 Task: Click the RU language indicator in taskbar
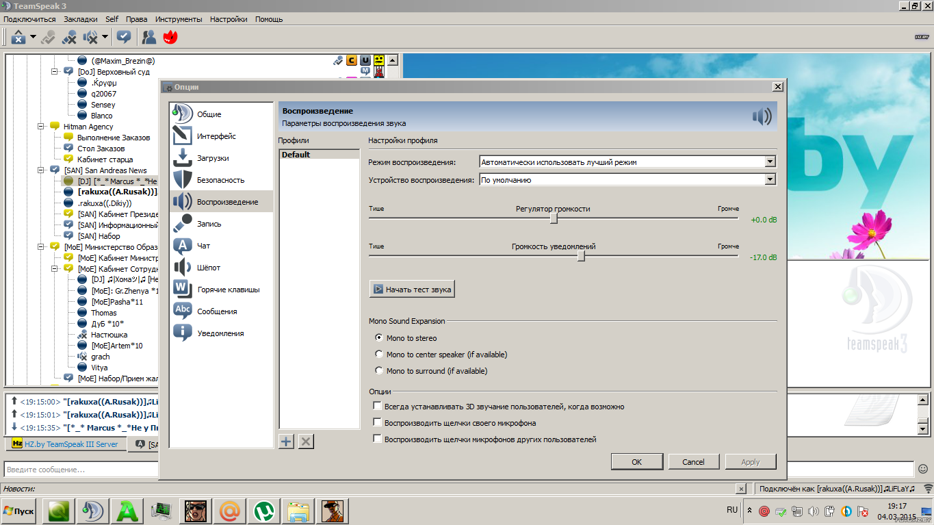pyautogui.click(x=732, y=510)
